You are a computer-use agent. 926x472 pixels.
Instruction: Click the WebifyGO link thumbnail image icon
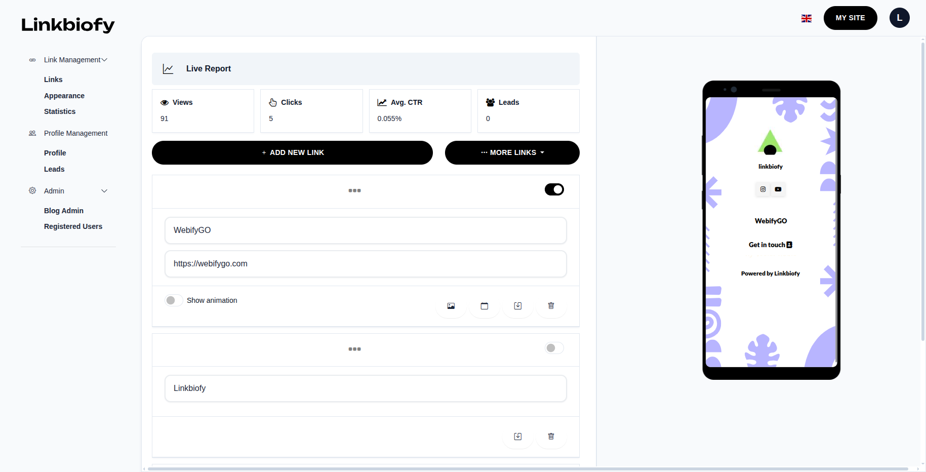pos(451,306)
